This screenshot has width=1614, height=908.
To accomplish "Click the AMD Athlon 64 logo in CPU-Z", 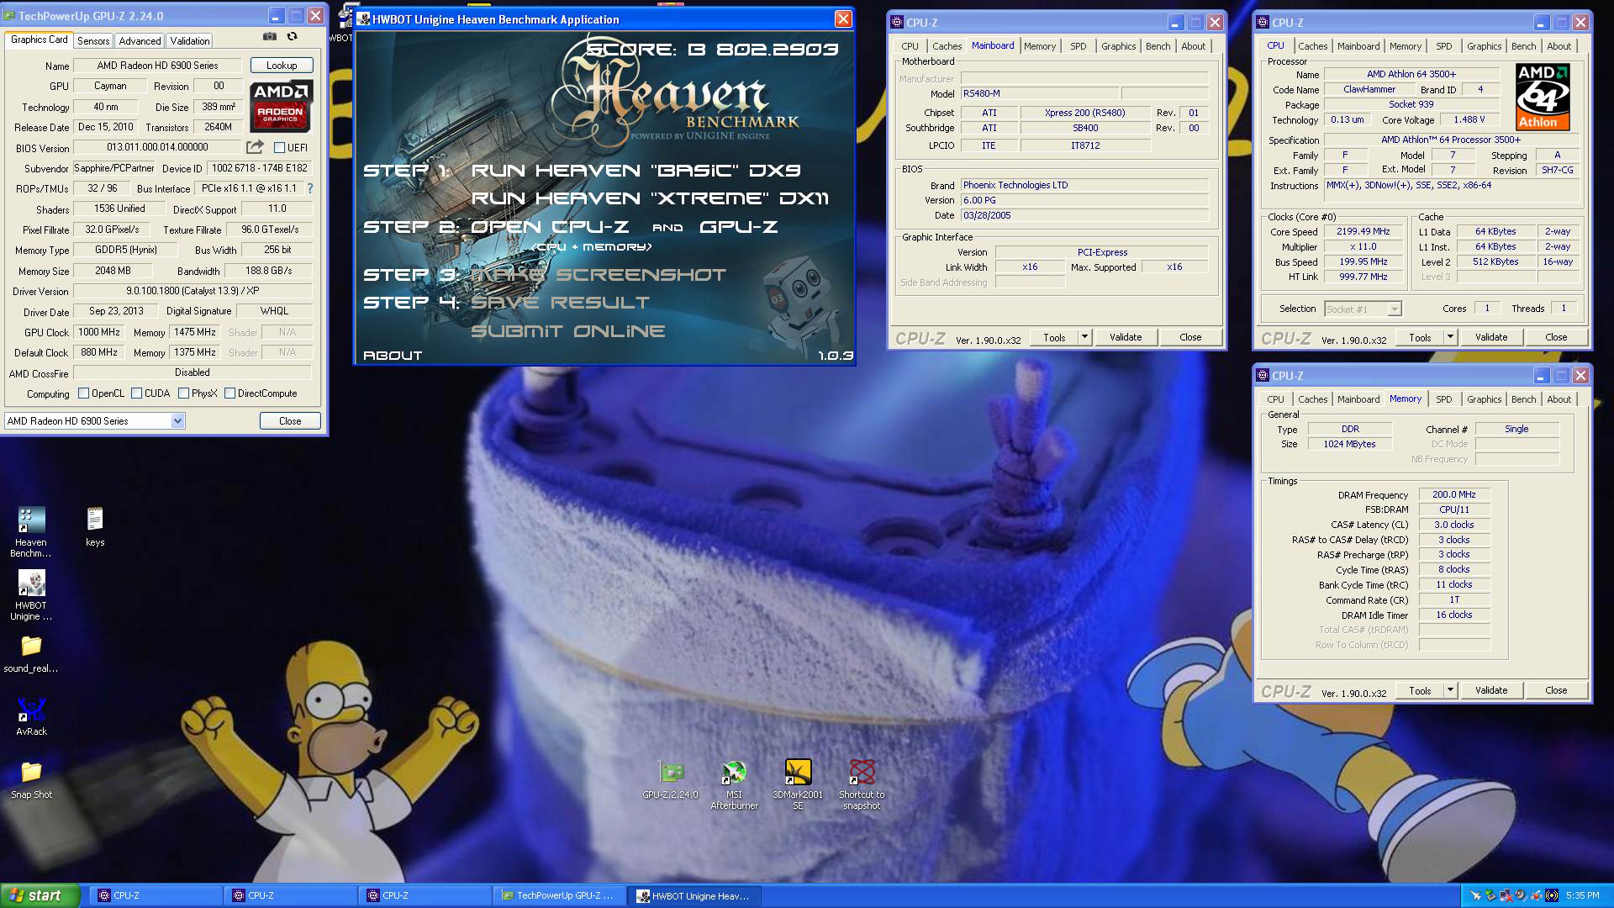I will (1543, 97).
